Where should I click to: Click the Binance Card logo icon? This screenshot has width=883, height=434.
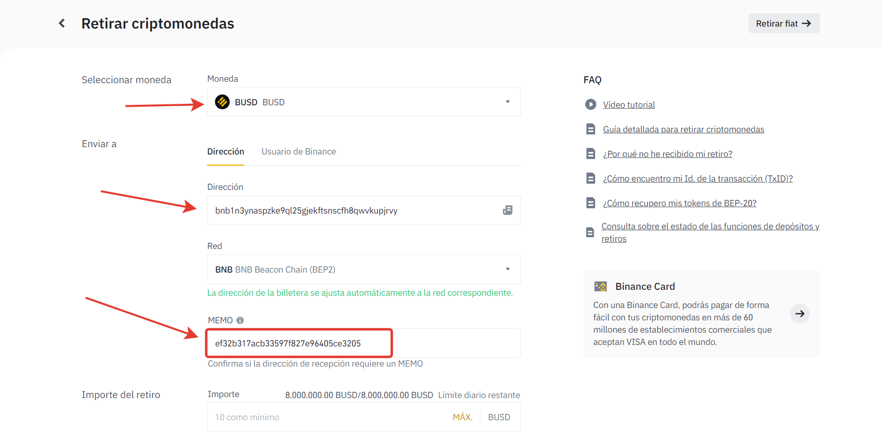click(601, 286)
